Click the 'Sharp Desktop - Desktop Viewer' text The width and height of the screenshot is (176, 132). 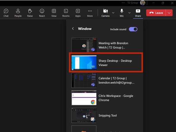tap(115, 63)
